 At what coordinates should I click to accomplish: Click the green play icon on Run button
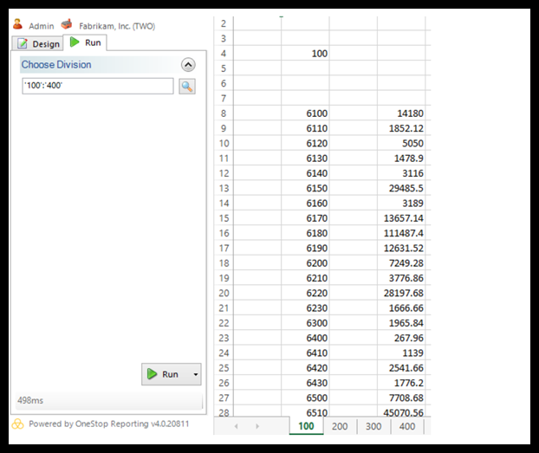tap(152, 374)
